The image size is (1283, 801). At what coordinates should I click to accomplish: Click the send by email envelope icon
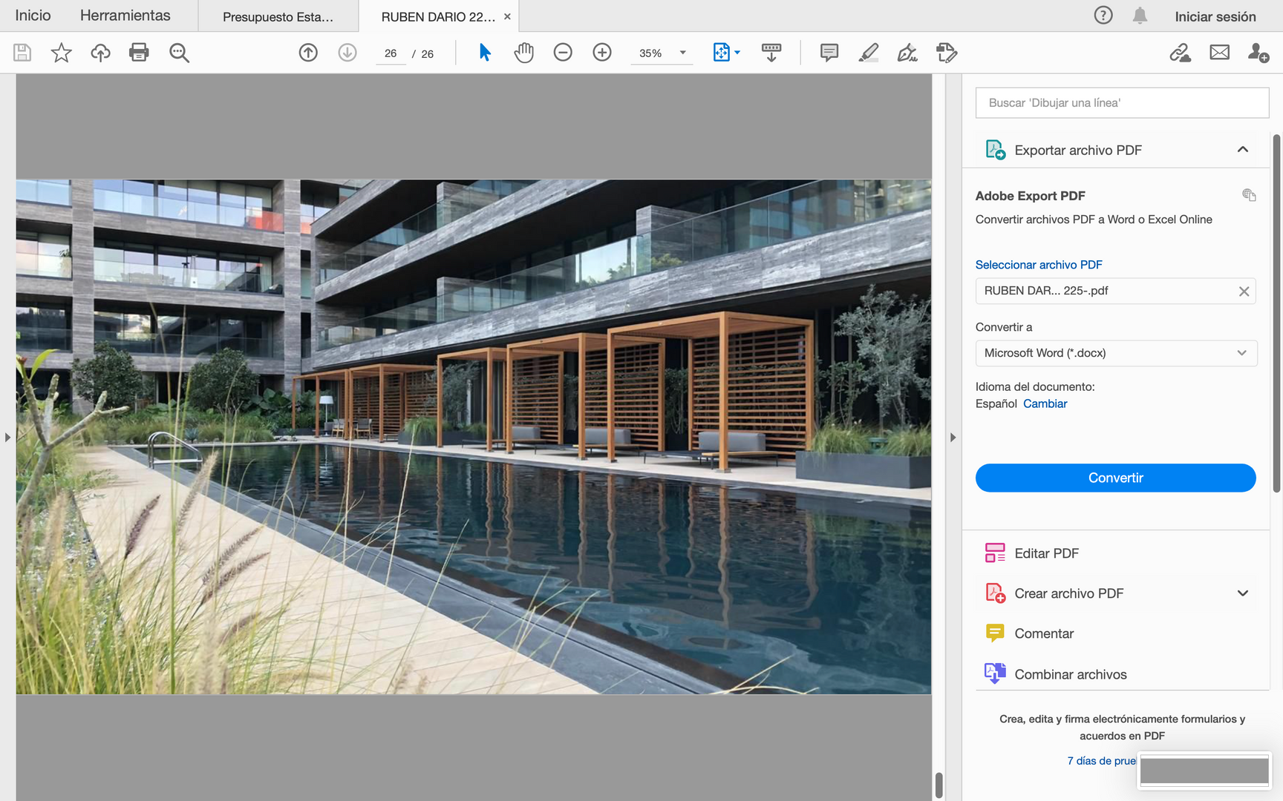(1219, 53)
